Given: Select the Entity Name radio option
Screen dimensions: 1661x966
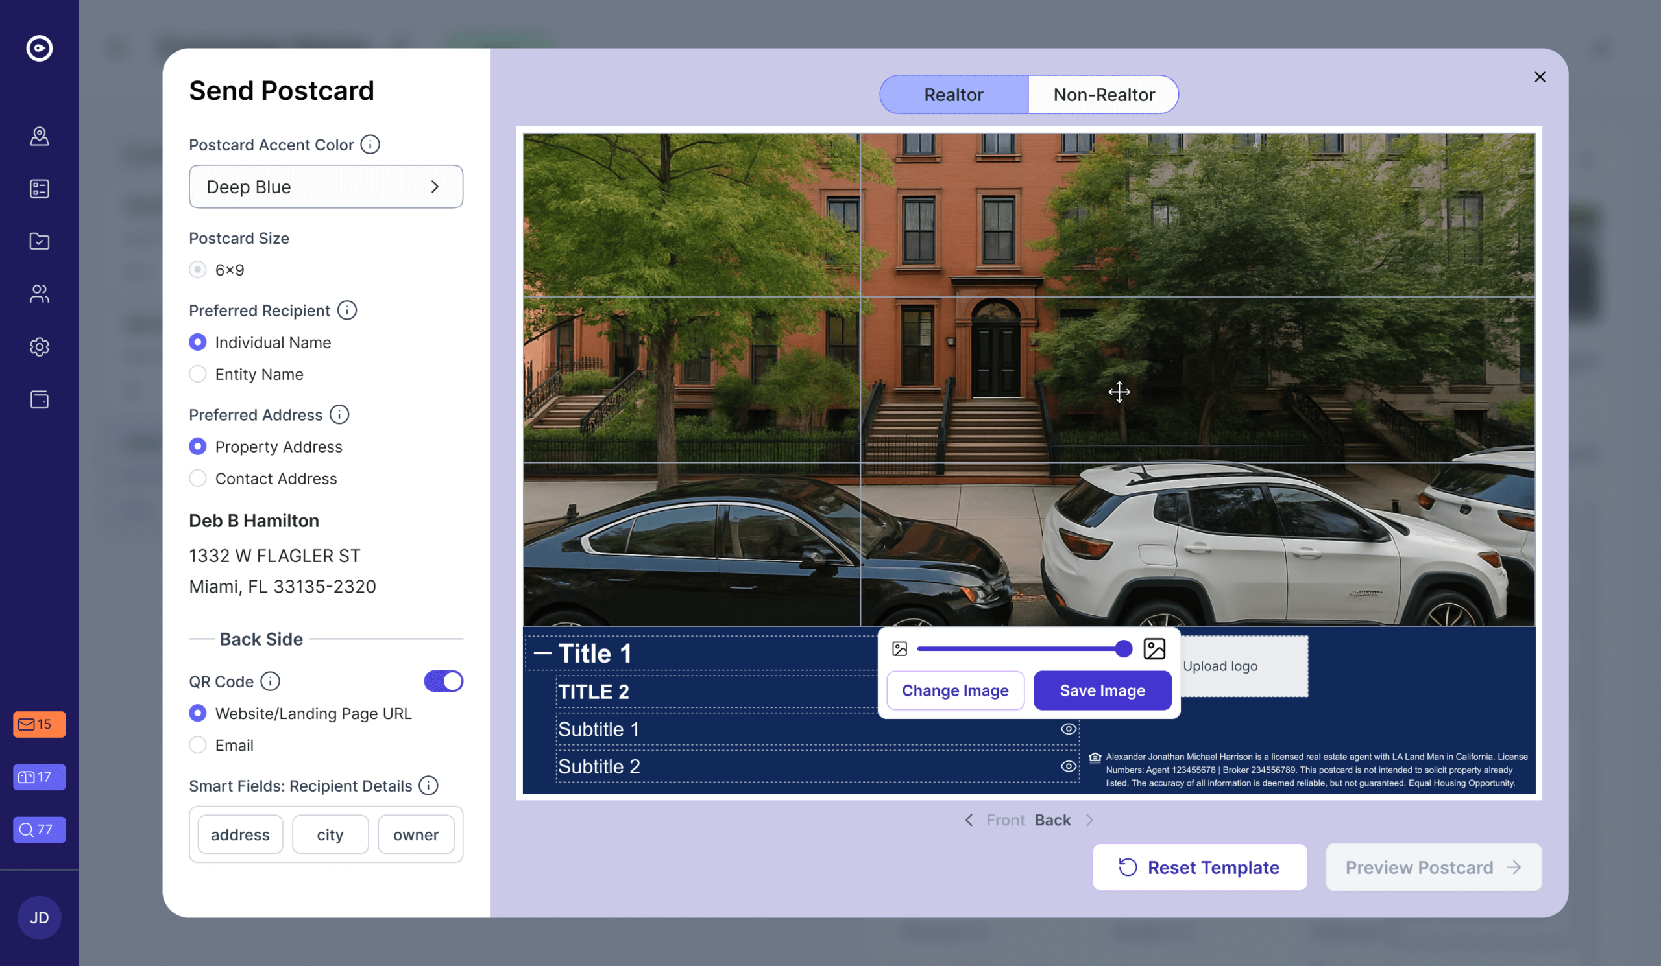Looking at the screenshot, I should (198, 374).
